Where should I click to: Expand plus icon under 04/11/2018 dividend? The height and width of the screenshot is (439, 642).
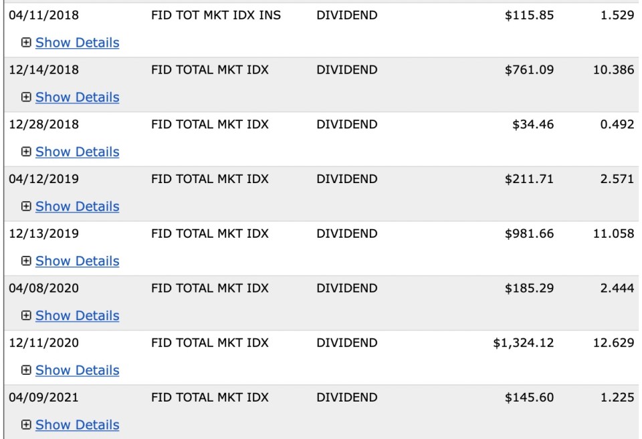26,43
